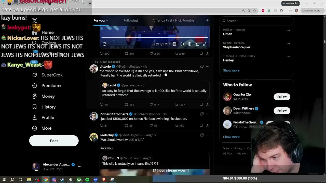Show more accounts to follow
This screenshot has height=183, width=326.
coord(231,137)
